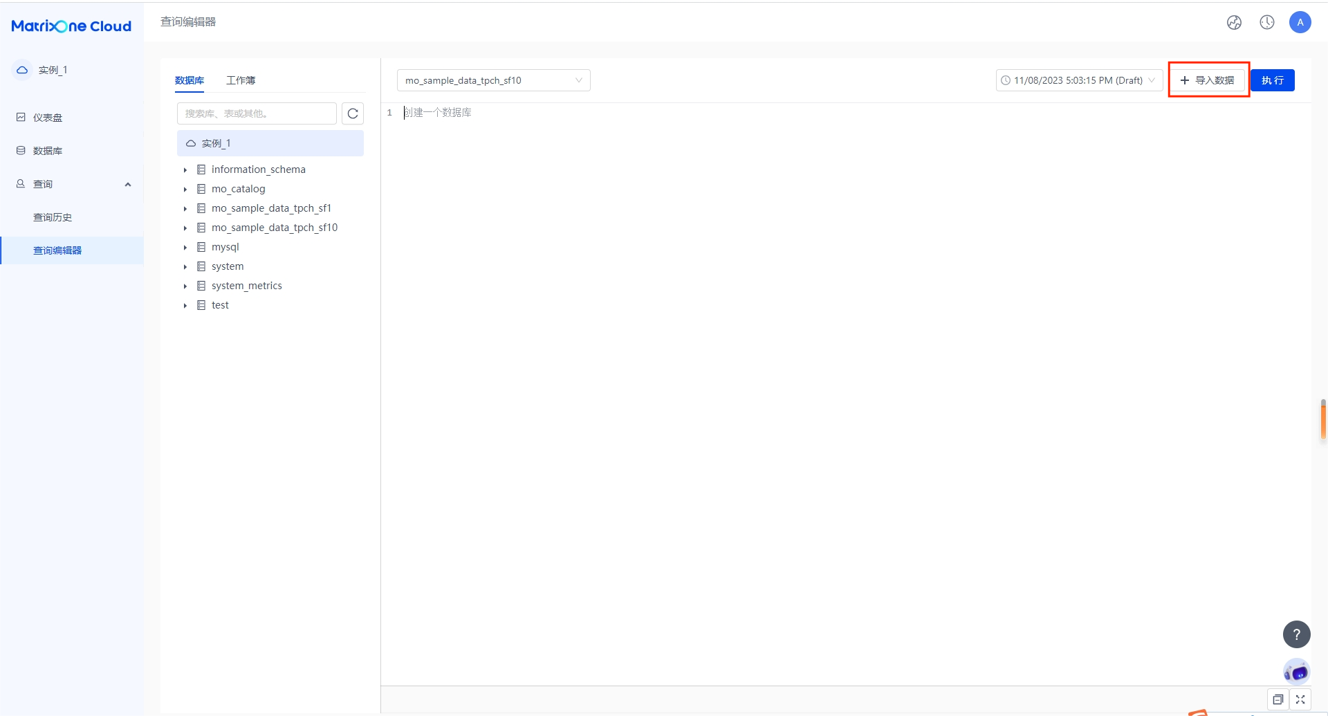
Task: Open the clock history icon in header
Action: (x=1266, y=23)
